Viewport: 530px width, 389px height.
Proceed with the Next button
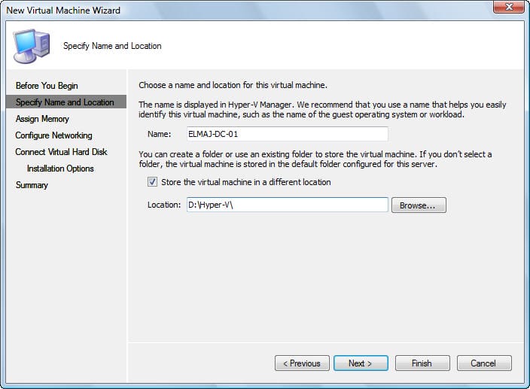[361, 363]
